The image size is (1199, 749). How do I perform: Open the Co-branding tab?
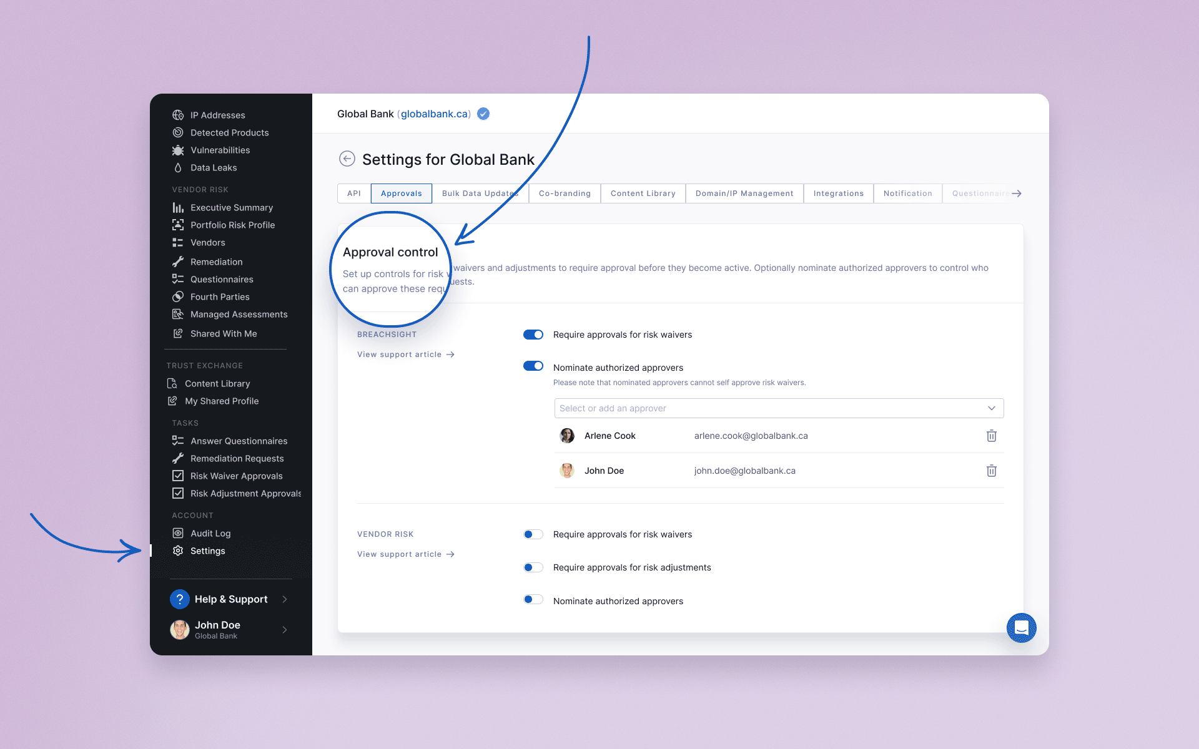(x=565, y=193)
